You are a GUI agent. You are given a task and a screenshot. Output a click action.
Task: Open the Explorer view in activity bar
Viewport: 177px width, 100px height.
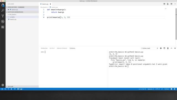[x=3, y=5]
